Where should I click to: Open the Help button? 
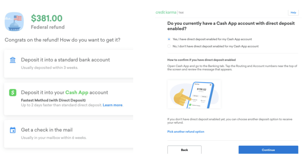(x=293, y=13)
